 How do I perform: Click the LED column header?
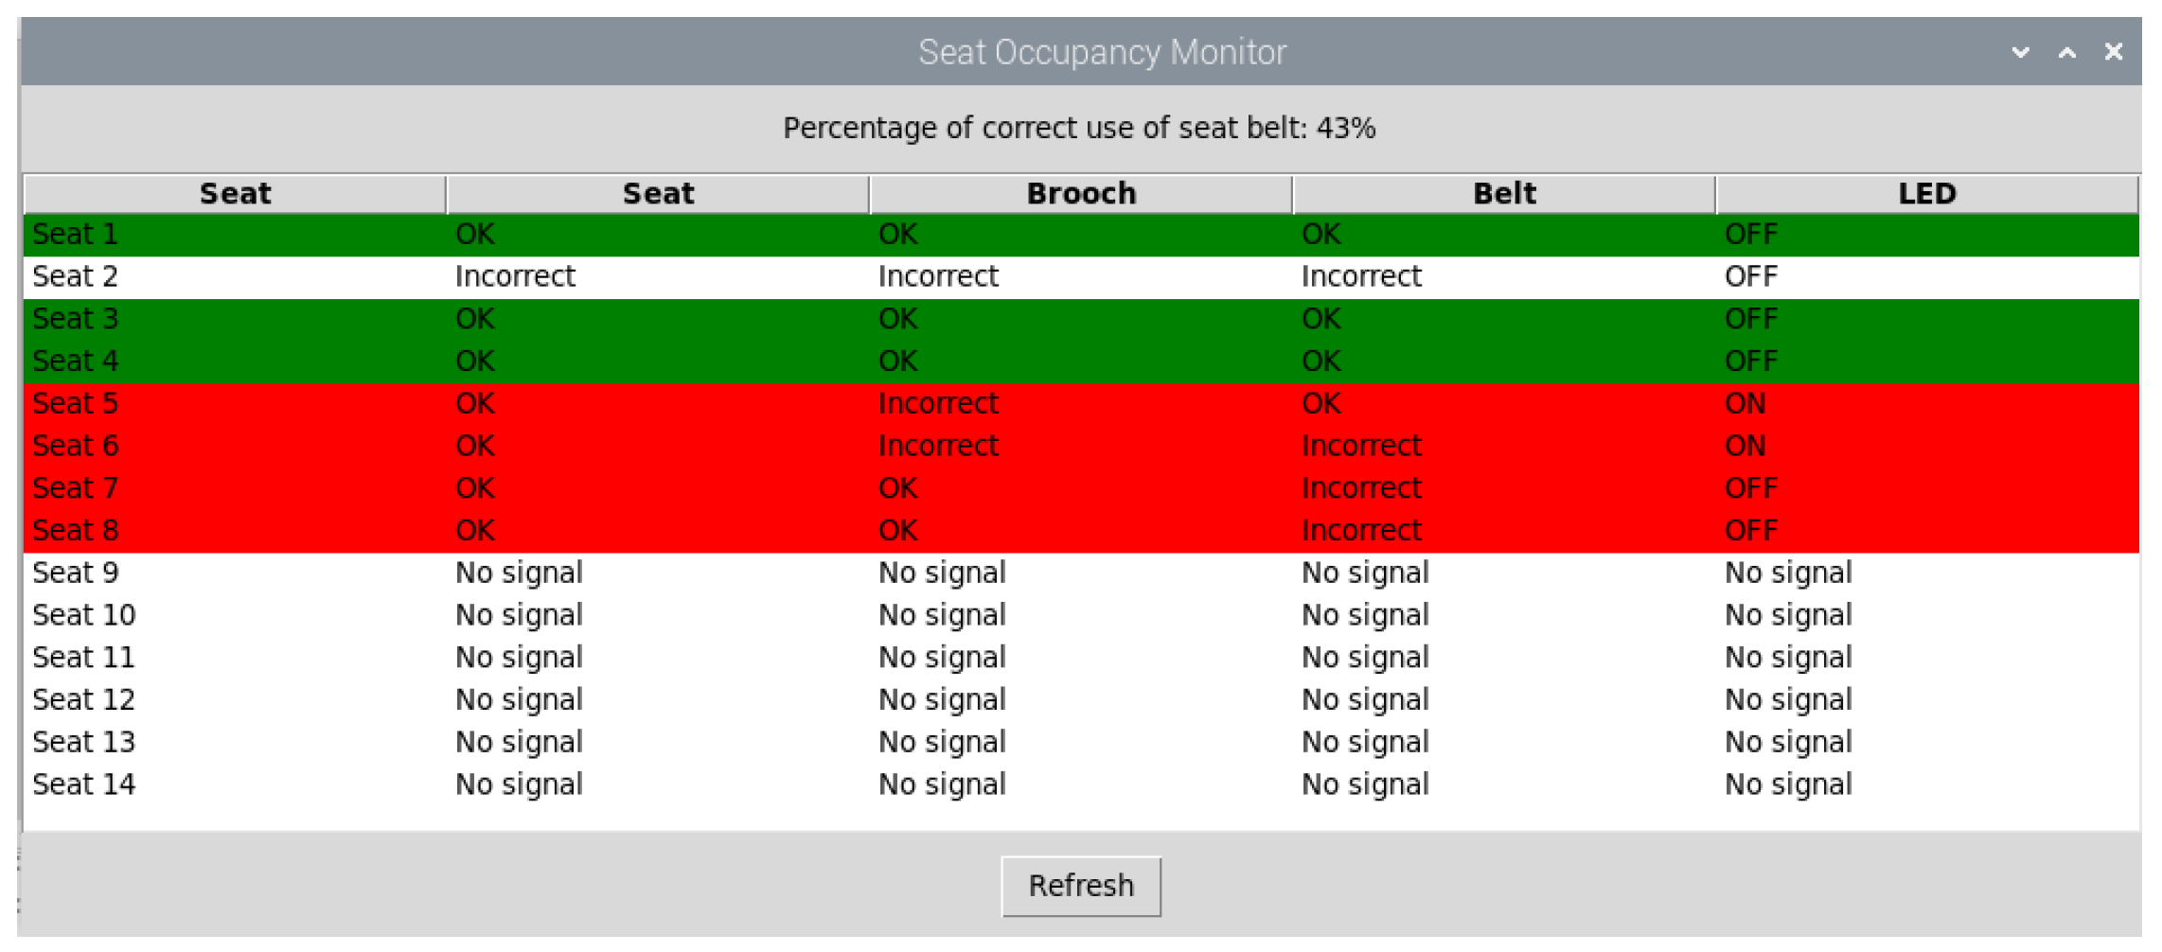pos(1926,194)
